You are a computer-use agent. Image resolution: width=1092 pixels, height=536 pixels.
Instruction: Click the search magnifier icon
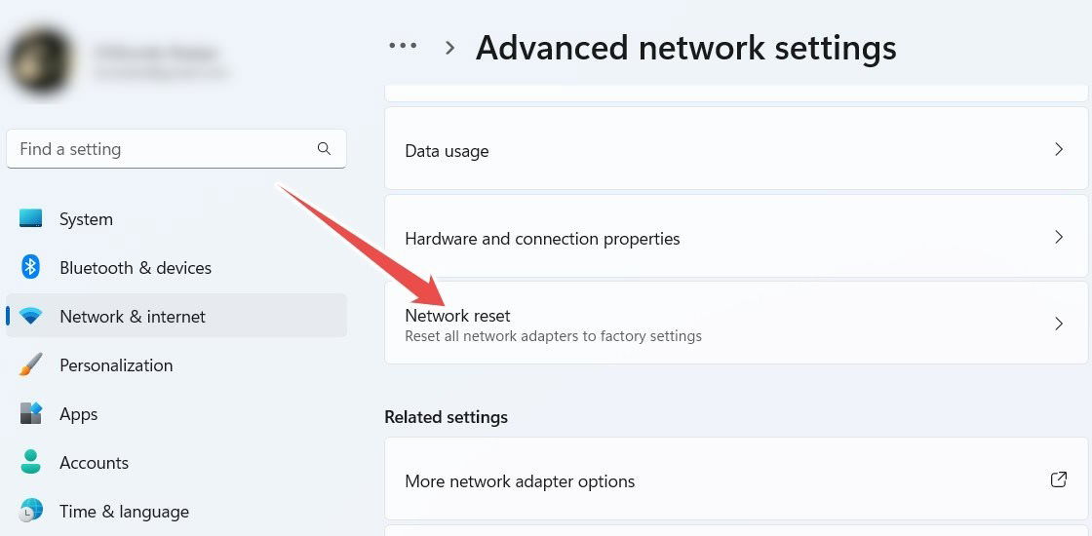pos(324,148)
